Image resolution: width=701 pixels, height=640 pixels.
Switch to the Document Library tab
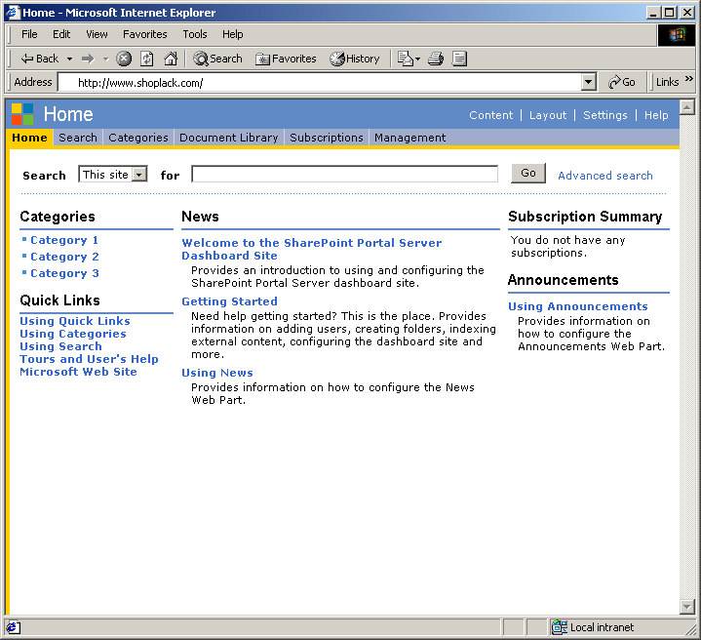coord(229,138)
